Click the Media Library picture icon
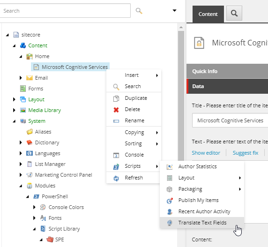 pyautogui.click(x=23, y=110)
